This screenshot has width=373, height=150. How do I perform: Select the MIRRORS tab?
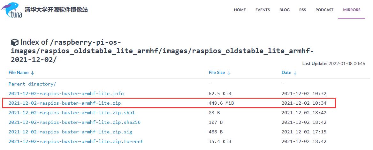(352, 10)
